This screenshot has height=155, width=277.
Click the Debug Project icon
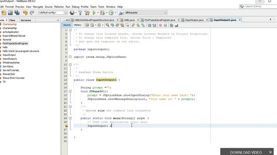[102, 12]
